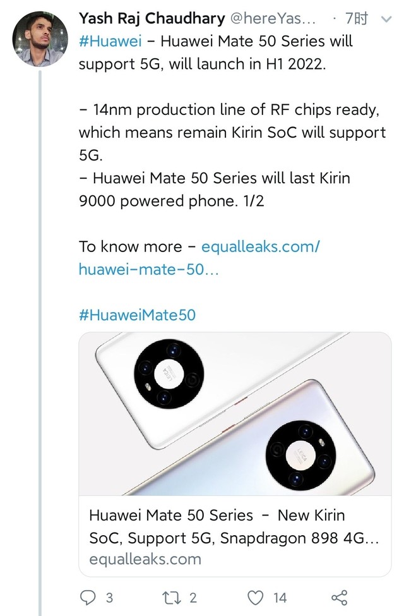Click equalleaks.com domain in link card
The height and width of the screenshot is (616, 404).
coord(145,559)
